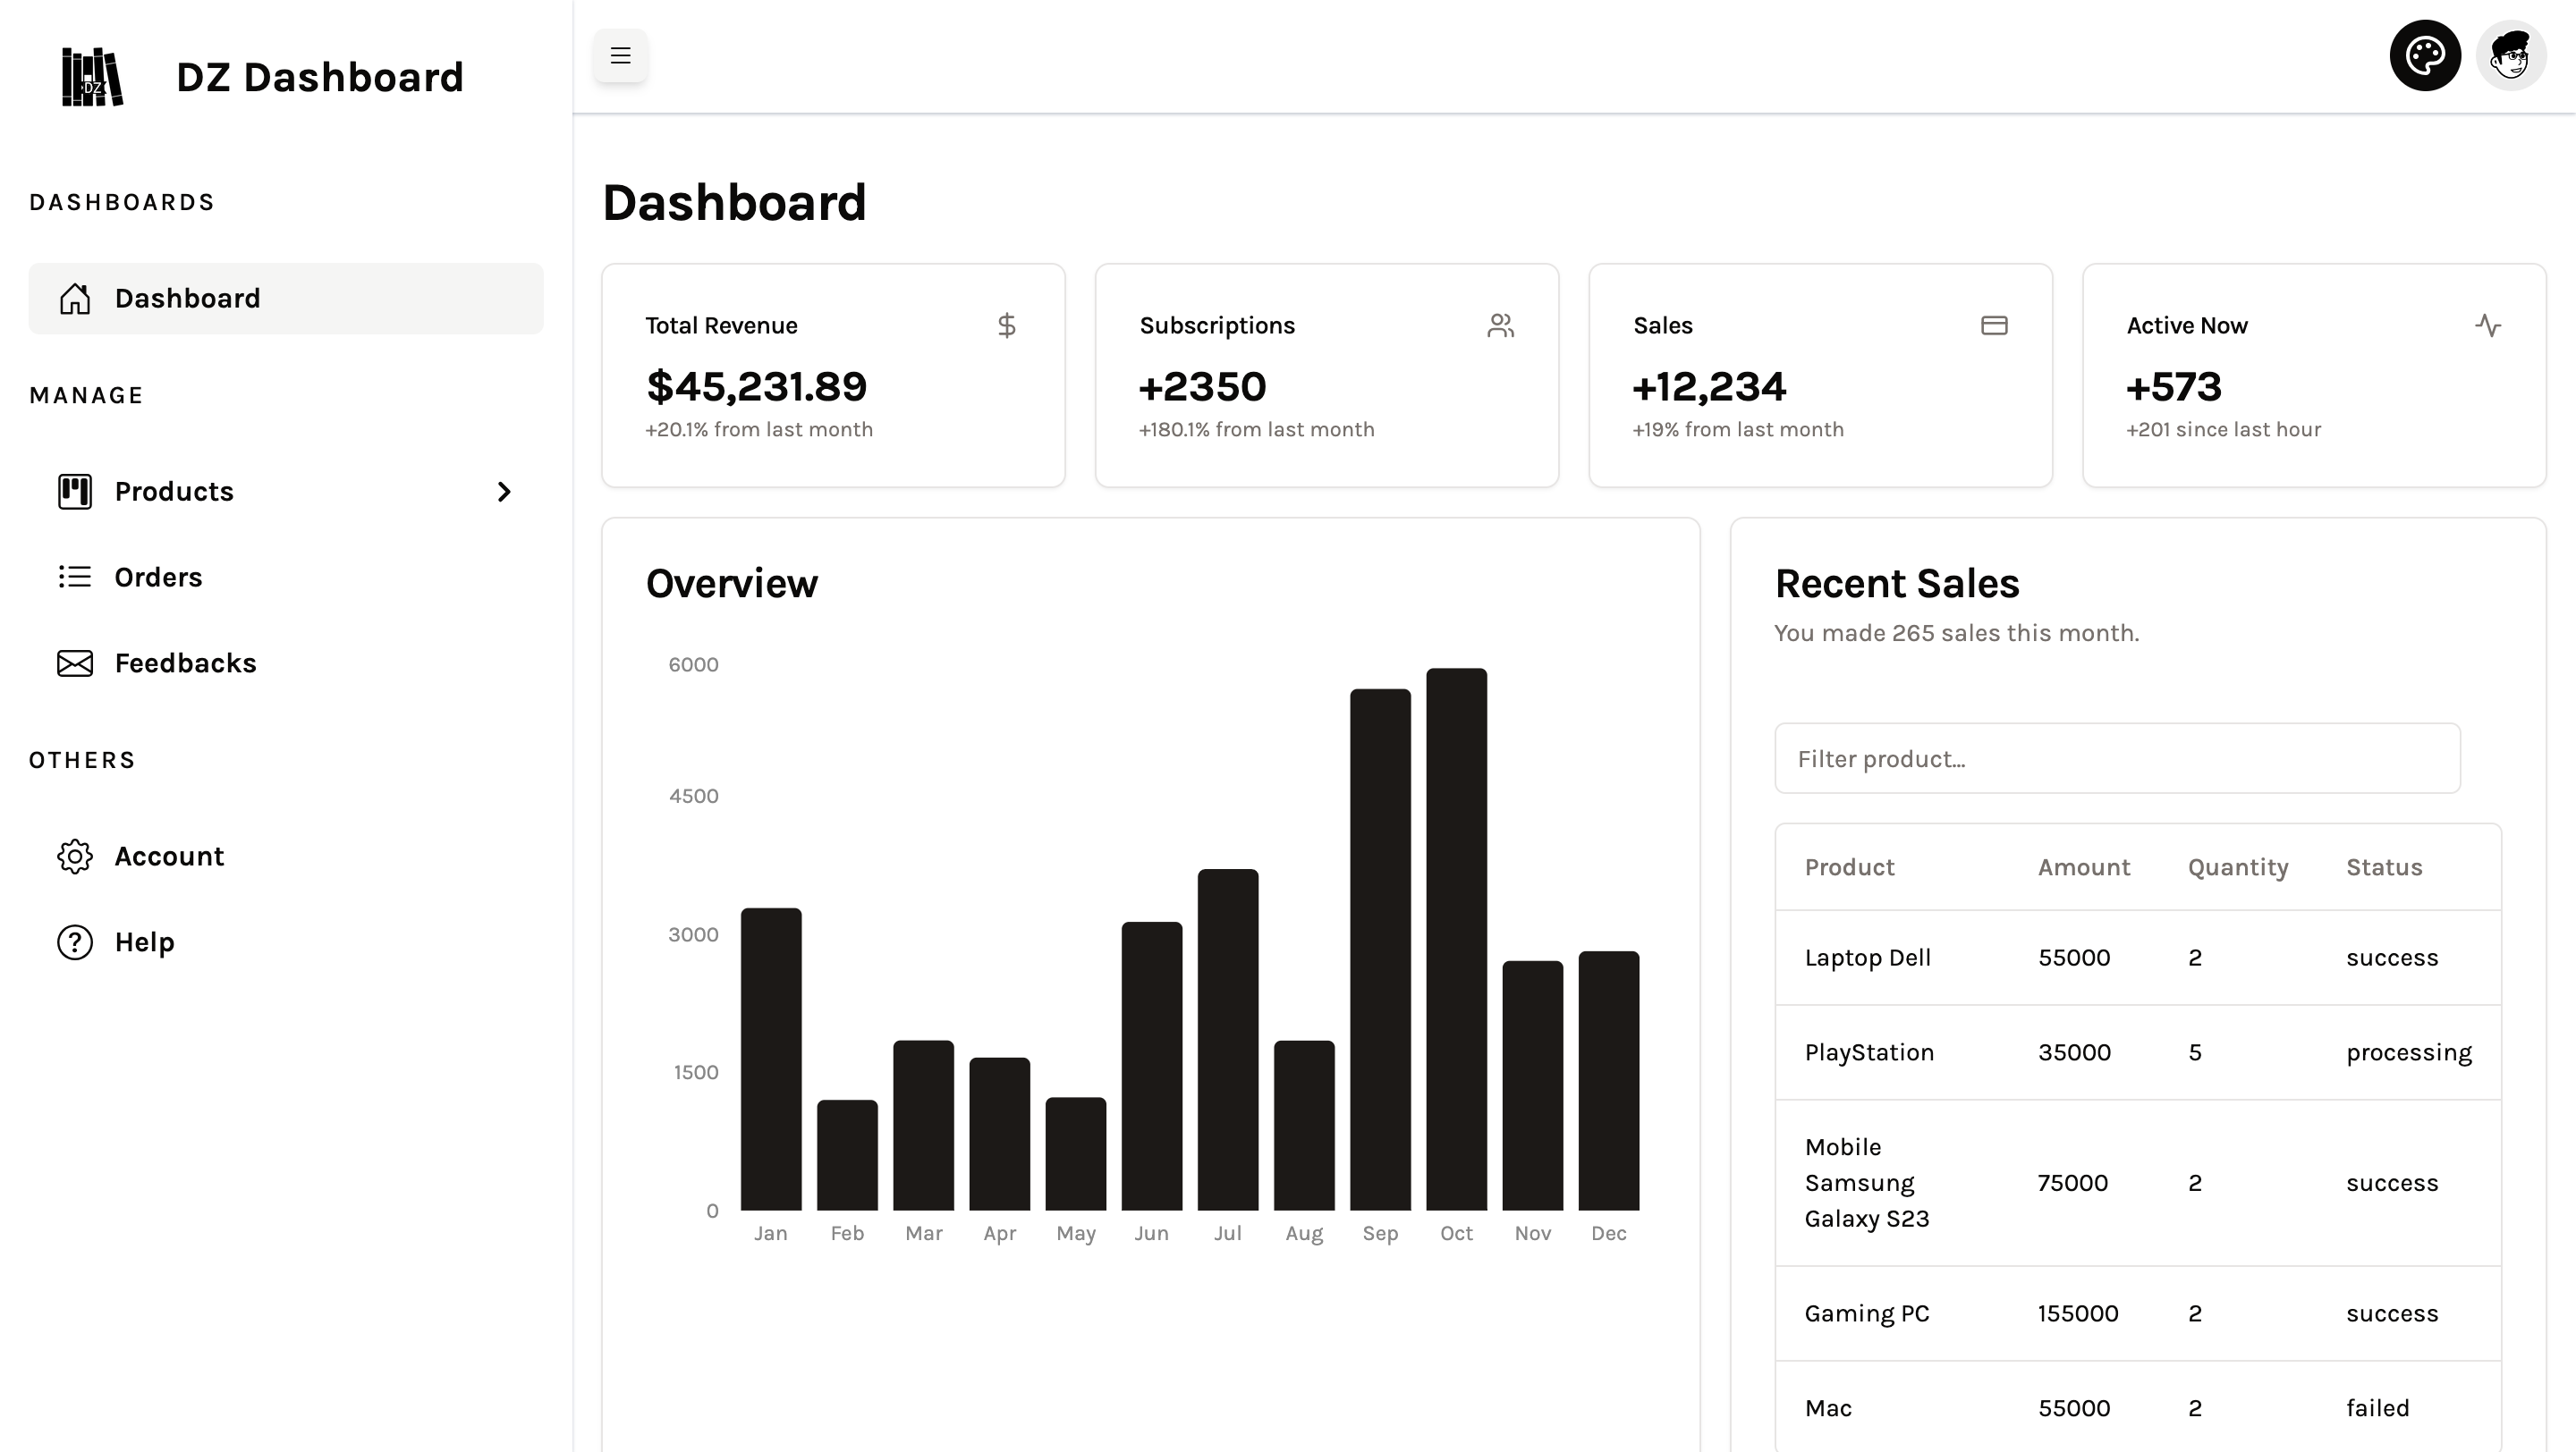Click the PlayStation quantity 5 cell
The width and height of the screenshot is (2576, 1452).
(x=2195, y=1052)
